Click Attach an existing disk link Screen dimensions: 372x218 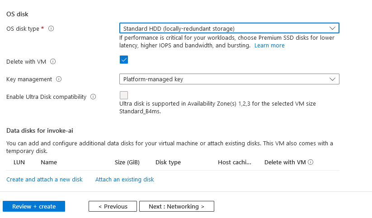[x=125, y=180]
